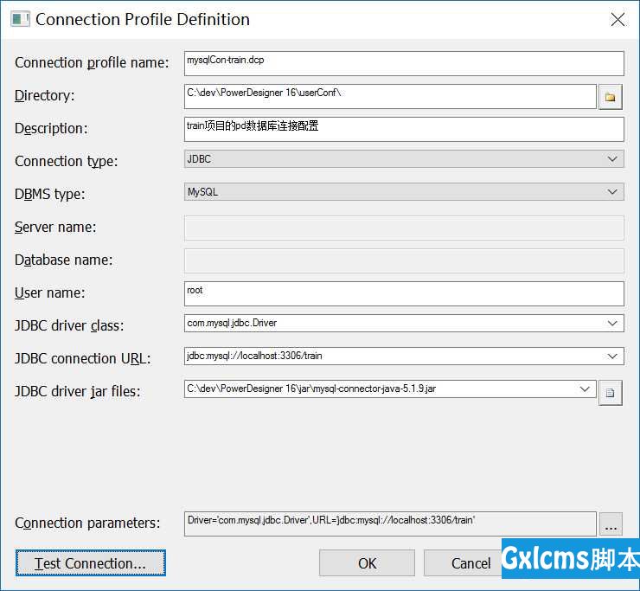Click the jdbc:mysql://localhost:3306/train URL text
The height and width of the screenshot is (591, 640).
click(x=254, y=356)
